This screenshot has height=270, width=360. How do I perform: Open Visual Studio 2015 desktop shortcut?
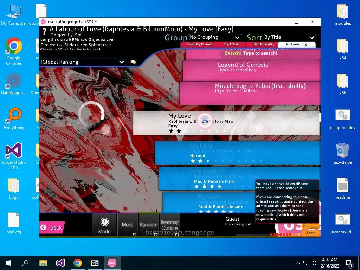[14, 156]
